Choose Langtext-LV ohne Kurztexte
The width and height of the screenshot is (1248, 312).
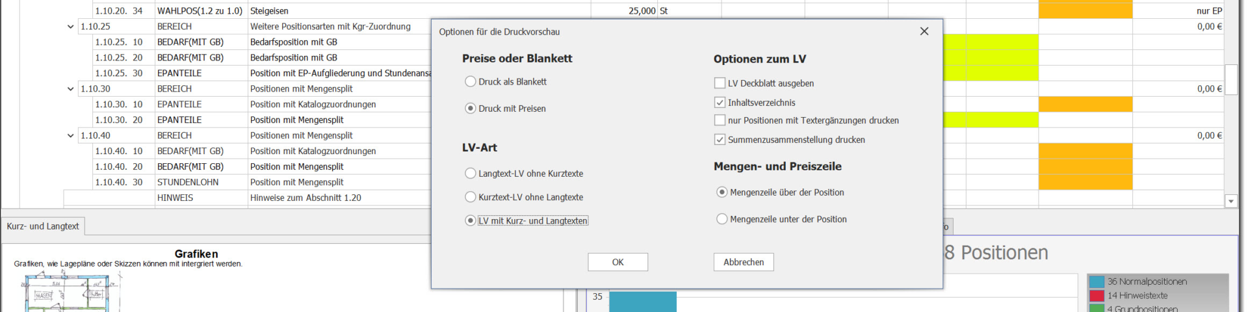(471, 174)
